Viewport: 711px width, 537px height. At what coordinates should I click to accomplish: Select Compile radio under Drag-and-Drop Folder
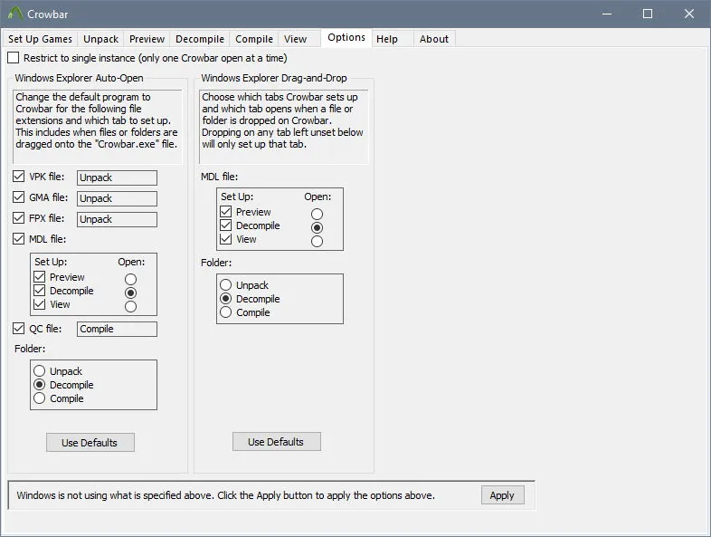click(x=226, y=312)
